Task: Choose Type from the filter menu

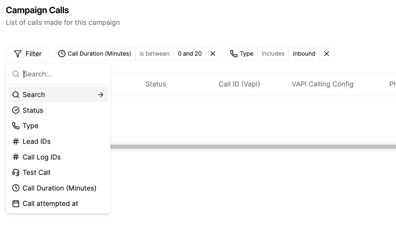Action: [58, 126]
